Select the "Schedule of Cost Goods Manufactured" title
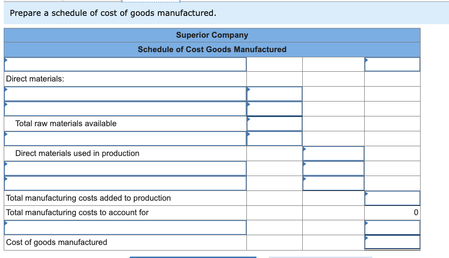Viewport: 449px width, 258px height. 212,49
